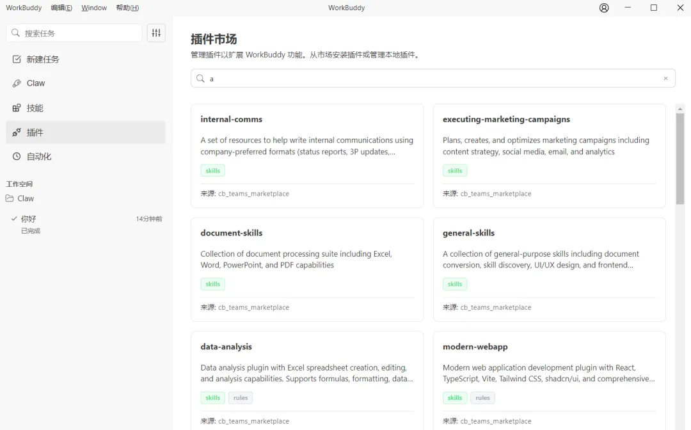Select the Plugins (插件) sidebar icon
The width and height of the screenshot is (691, 430).
(x=17, y=132)
